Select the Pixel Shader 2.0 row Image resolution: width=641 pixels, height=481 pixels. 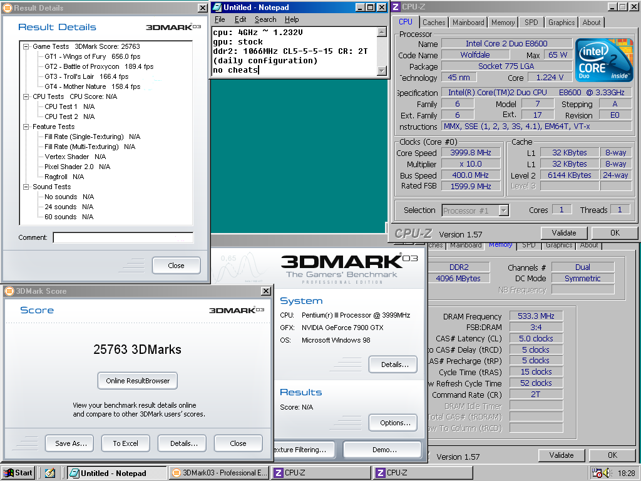point(77,167)
